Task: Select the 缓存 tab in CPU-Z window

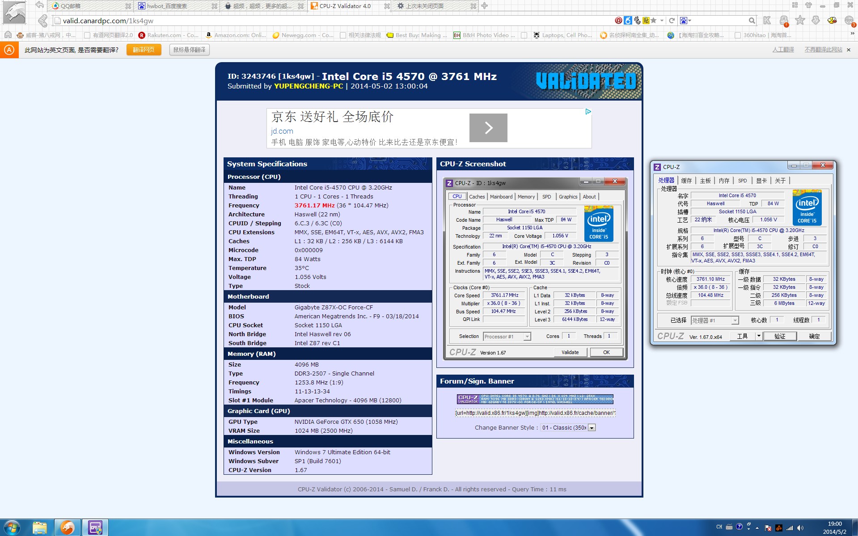Action: [686, 181]
